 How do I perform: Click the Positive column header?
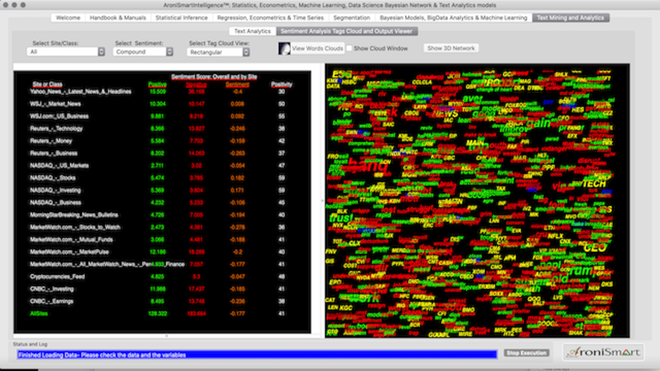(x=157, y=85)
